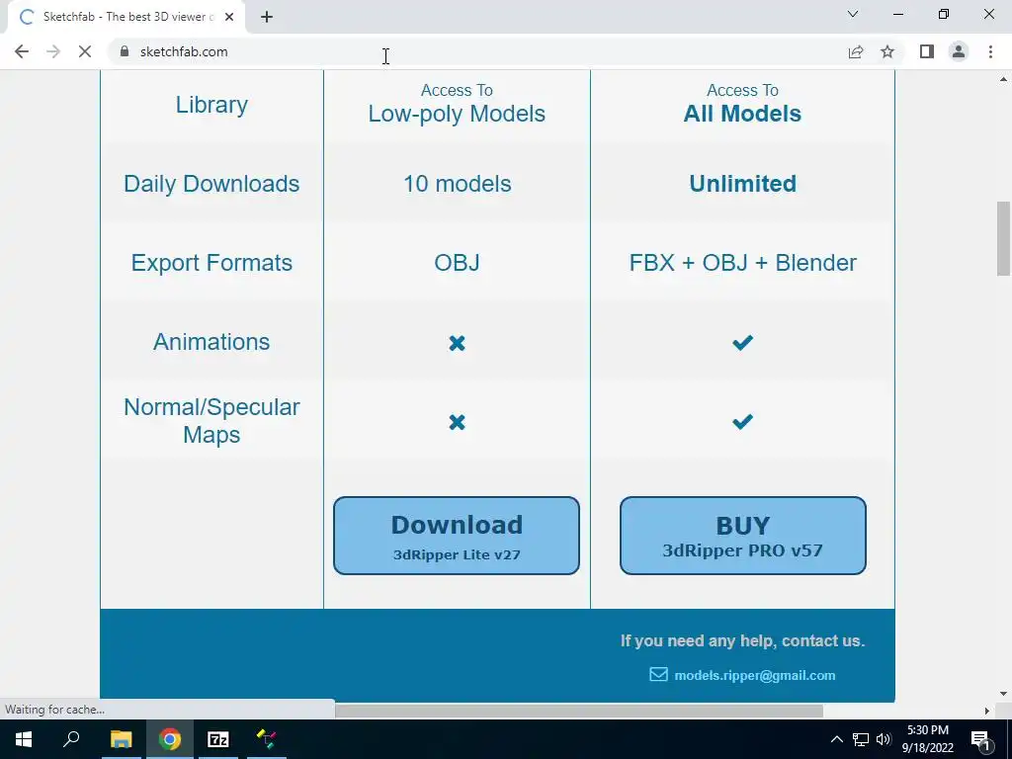
Task: Click the vertical scrollbar up arrow
Action: [x=1003, y=79]
